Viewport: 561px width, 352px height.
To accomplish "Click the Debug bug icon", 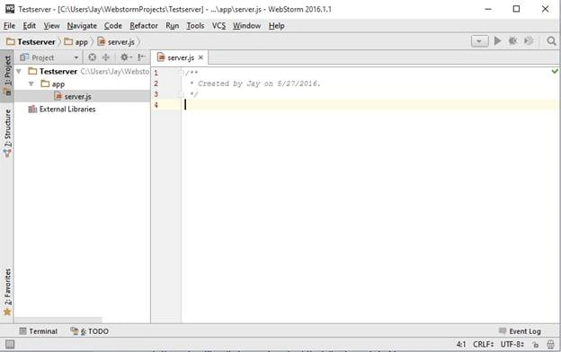I will 512,41.
